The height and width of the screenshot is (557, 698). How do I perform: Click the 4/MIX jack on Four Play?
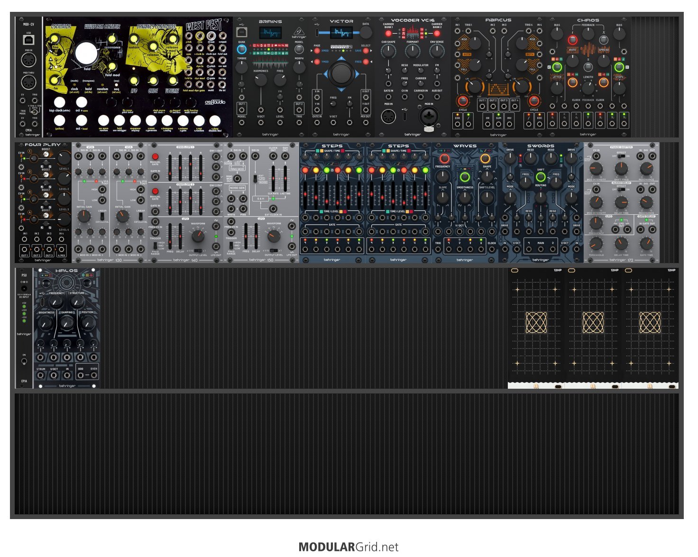pos(62,249)
